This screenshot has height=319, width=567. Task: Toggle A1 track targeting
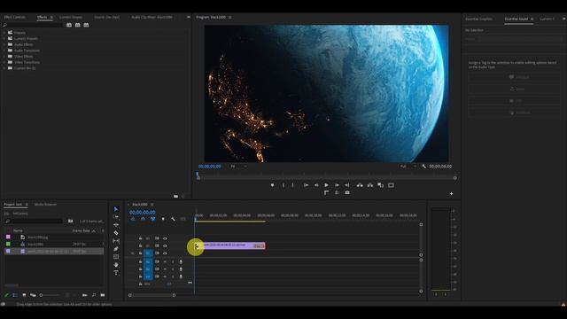pyautogui.click(x=148, y=261)
